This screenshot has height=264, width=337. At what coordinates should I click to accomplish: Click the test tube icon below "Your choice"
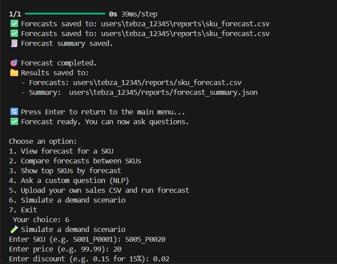(14, 230)
